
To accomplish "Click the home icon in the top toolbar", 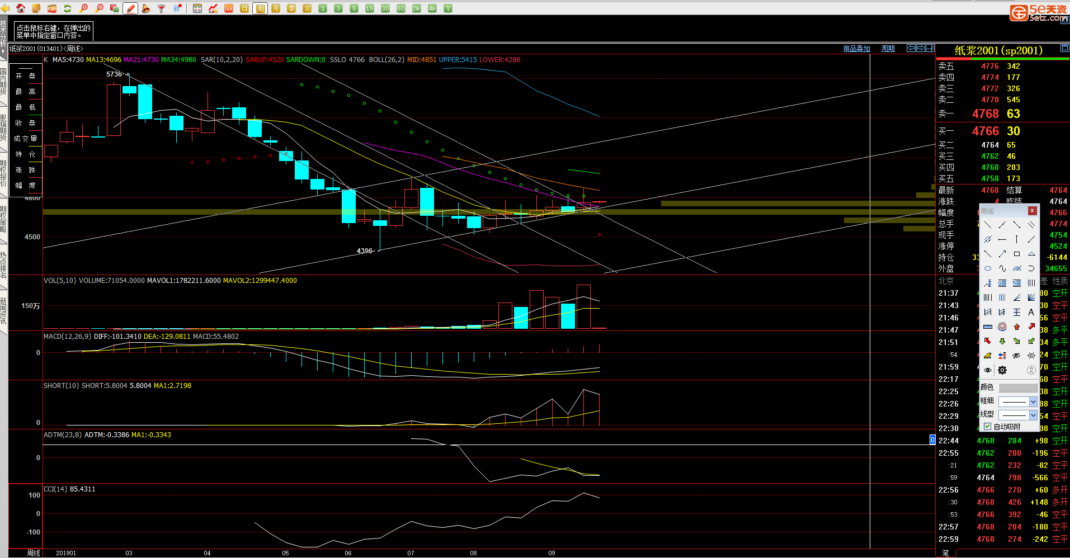I will point(21,8).
